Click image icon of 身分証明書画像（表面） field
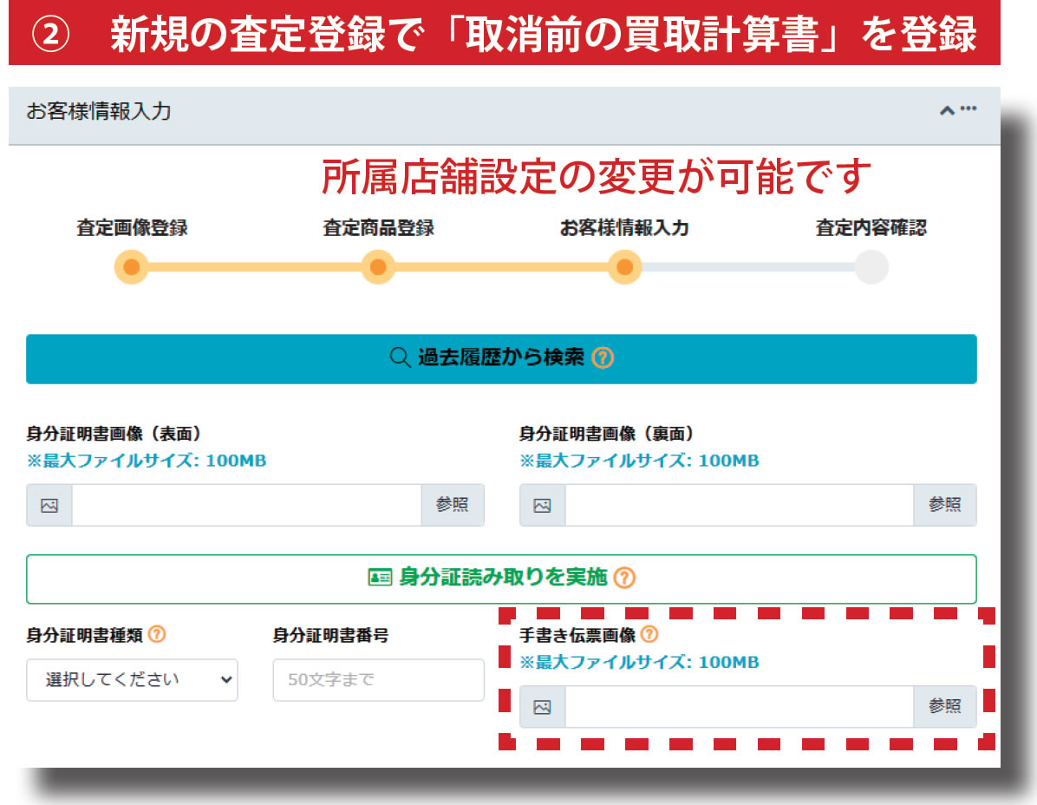Image resolution: width=1037 pixels, height=805 pixels. pos(49,506)
